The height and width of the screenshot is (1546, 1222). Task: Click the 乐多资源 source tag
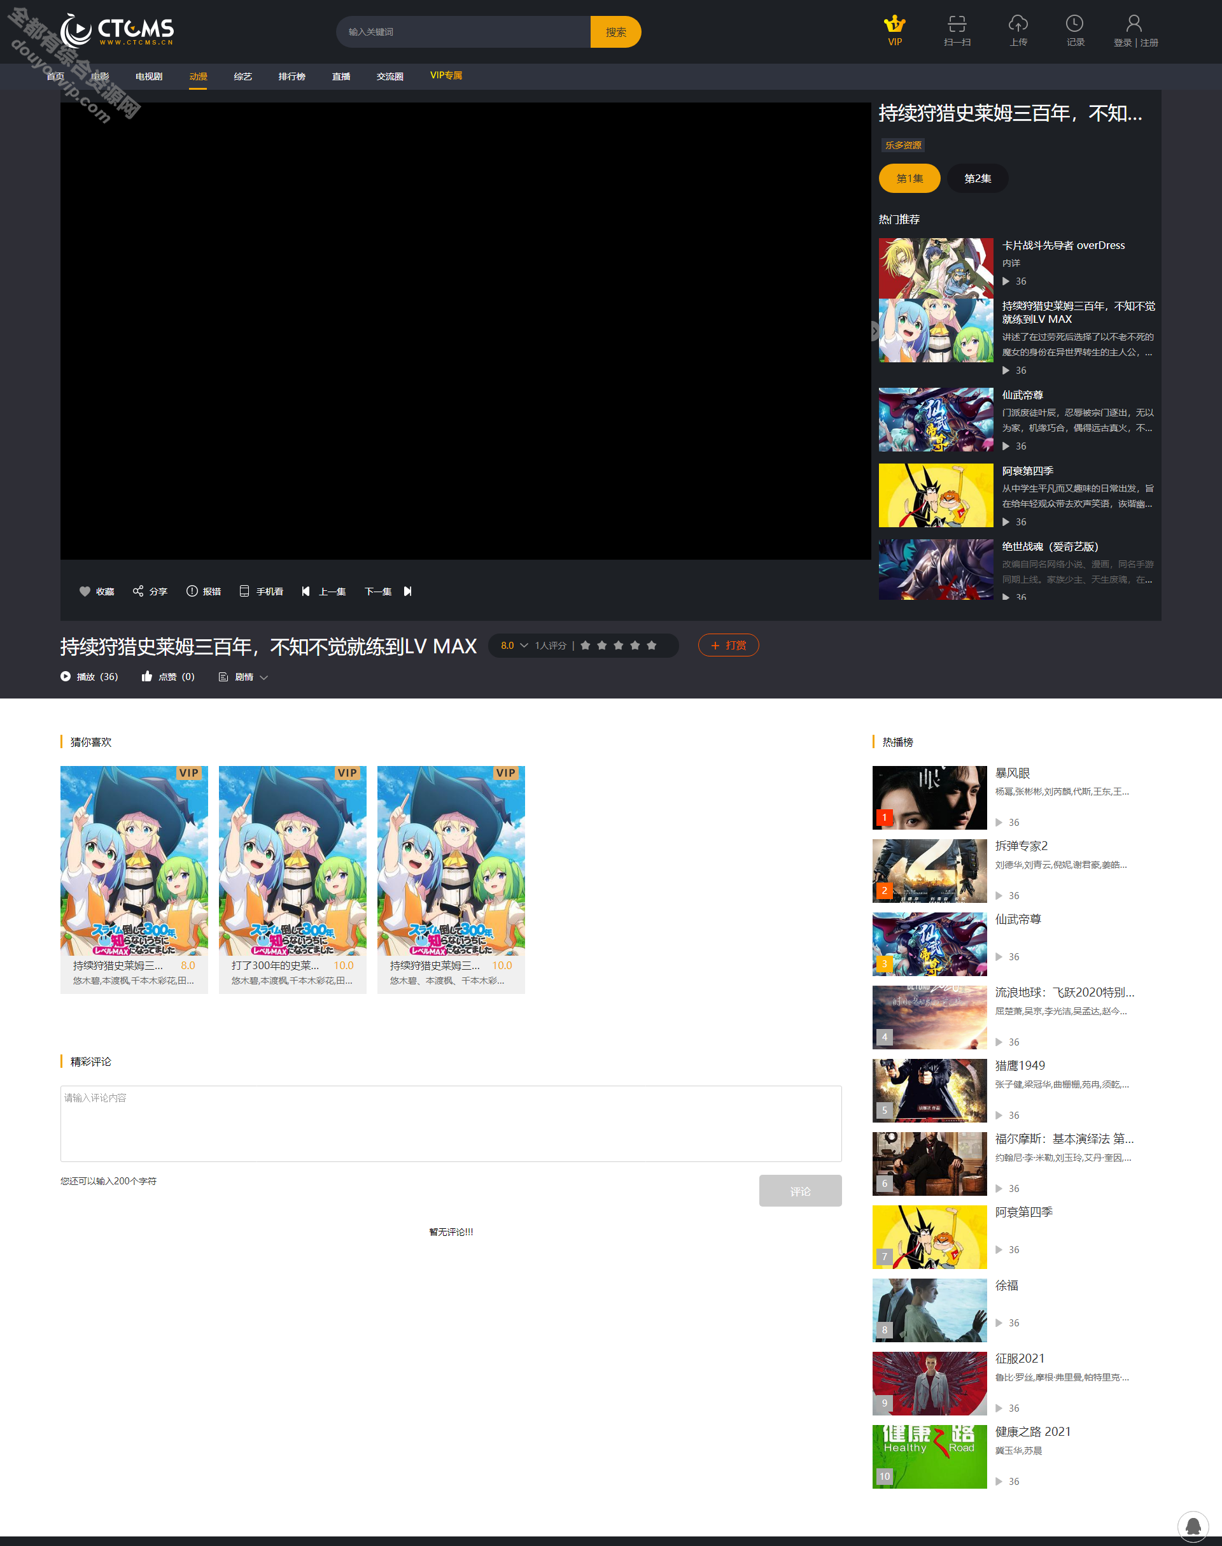click(903, 145)
